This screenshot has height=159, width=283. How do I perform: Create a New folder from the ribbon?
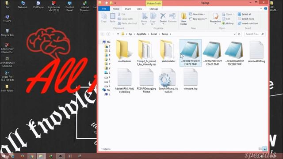(184, 19)
